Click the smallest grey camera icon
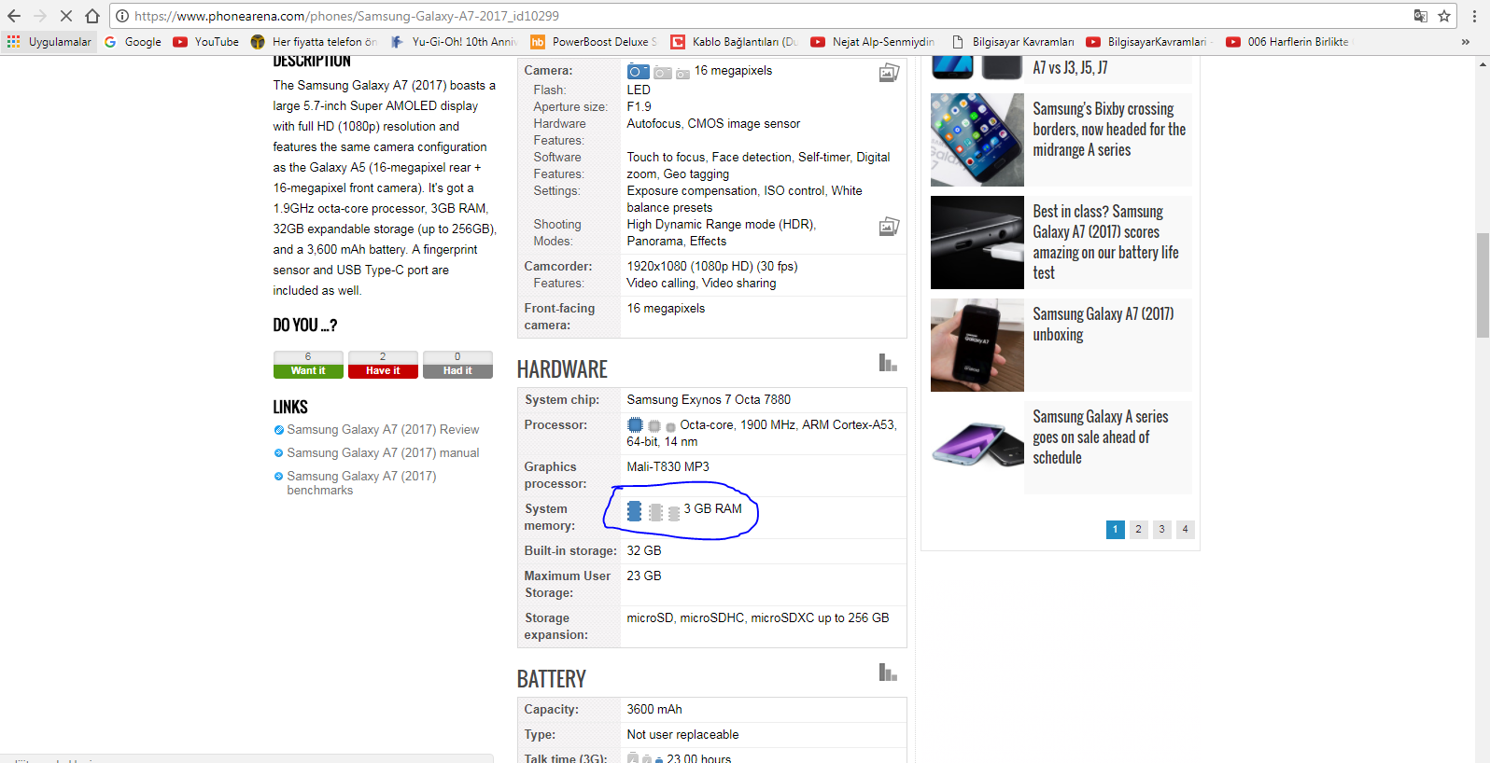The image size is (1490, 763). [682, 74]
